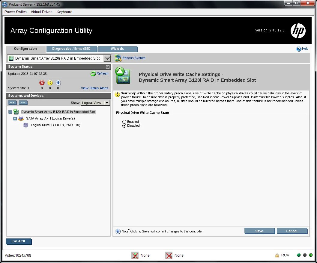This screenshot has width=317, height=263.
Task: Switch to the Configuration tab
Action: point(25,49)
